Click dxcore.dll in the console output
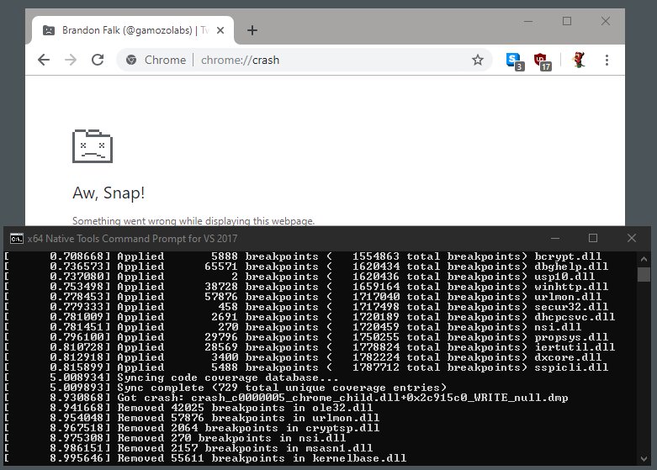 coord(568,357)
